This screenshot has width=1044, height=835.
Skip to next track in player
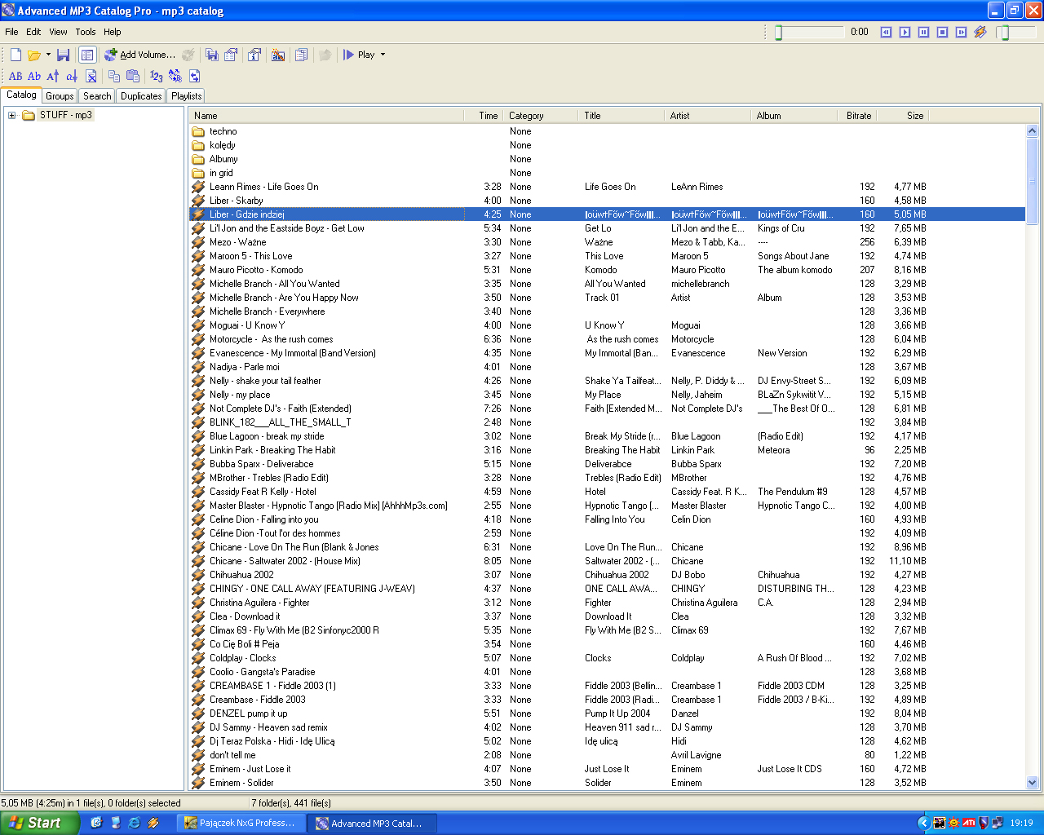(x=961, y=32)
